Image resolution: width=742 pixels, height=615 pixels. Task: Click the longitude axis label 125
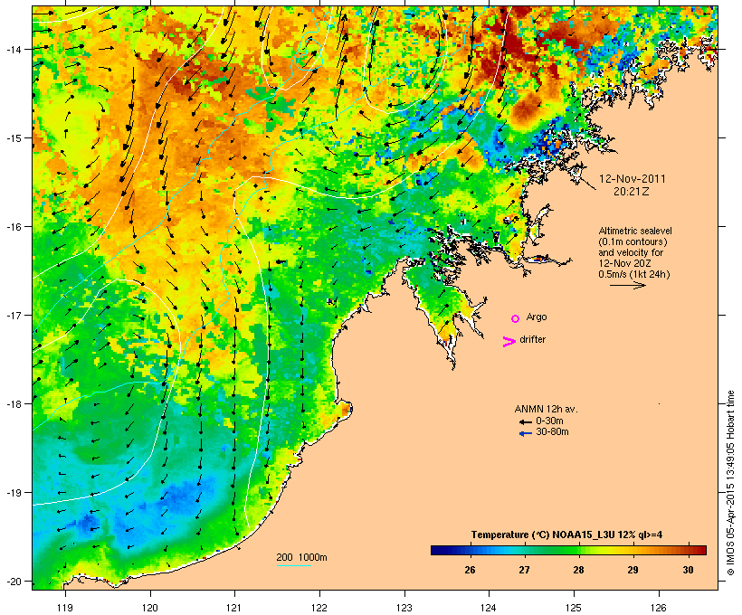pyautogui.click(x=574, y=608)
